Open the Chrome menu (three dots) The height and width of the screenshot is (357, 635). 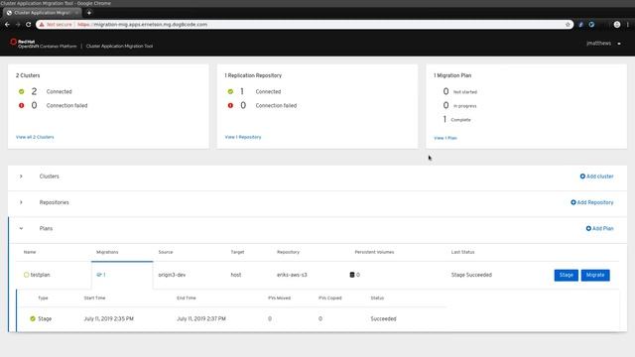click(628, 25)
